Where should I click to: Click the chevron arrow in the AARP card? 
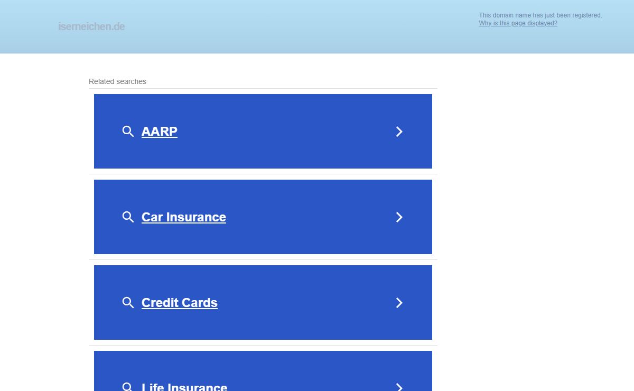click(399, 132)
